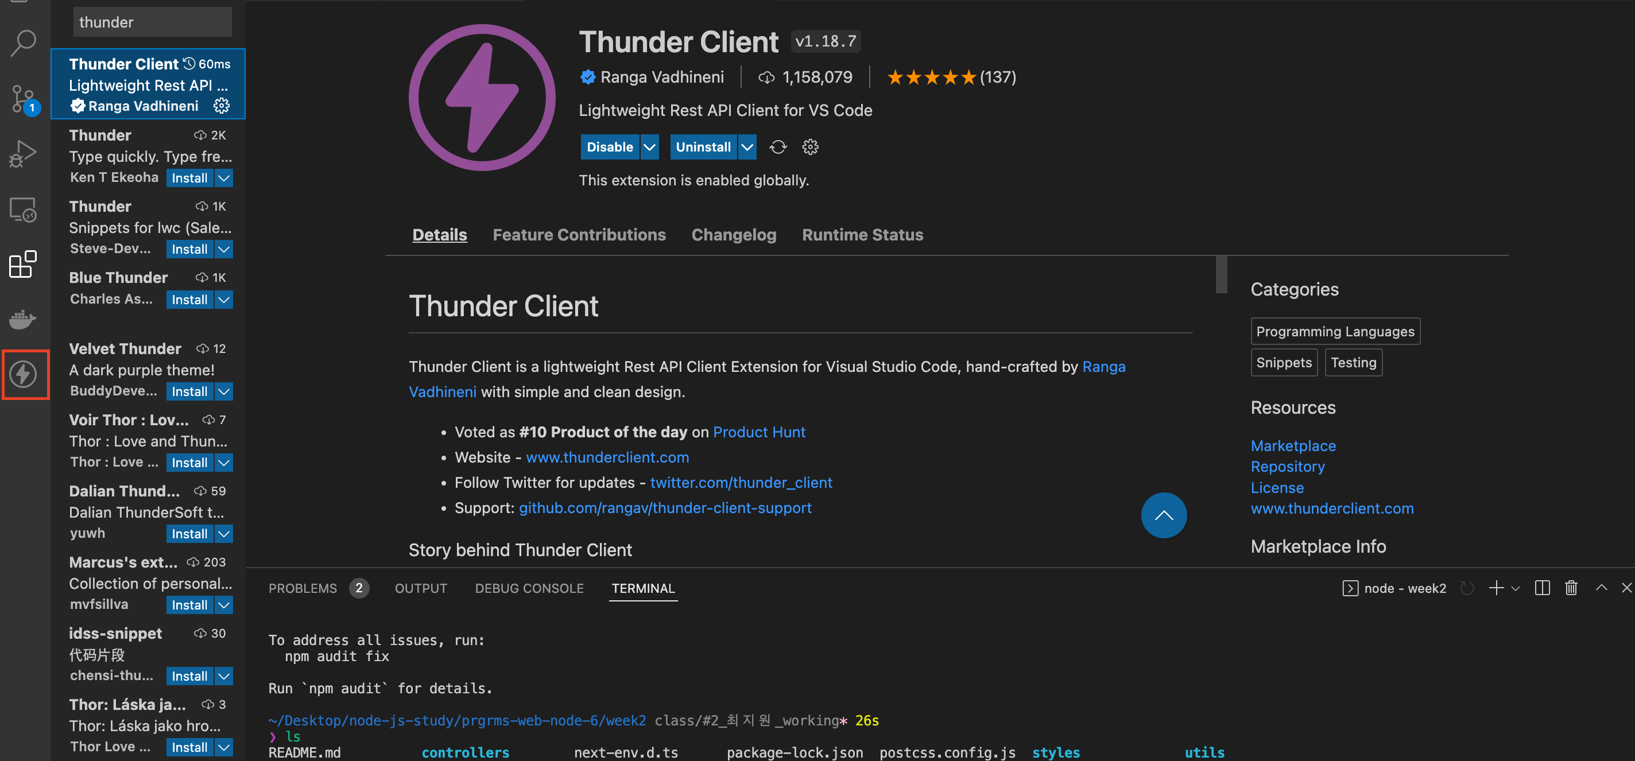
Task: Open github.com/rangav/thunder-client-support link
Action: [x=665, y=508]
